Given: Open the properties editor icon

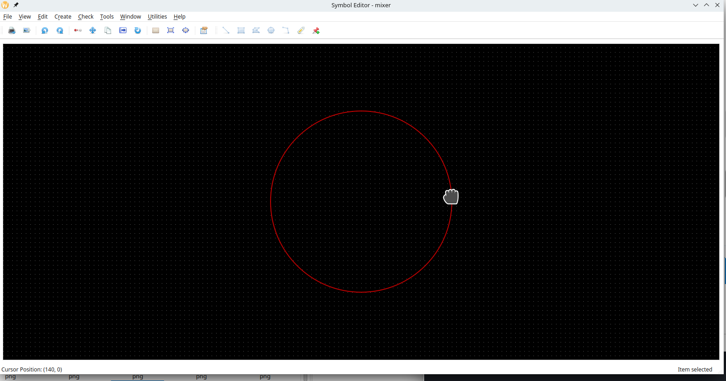Looking at the screenshot, I should [x=204, y=30].
